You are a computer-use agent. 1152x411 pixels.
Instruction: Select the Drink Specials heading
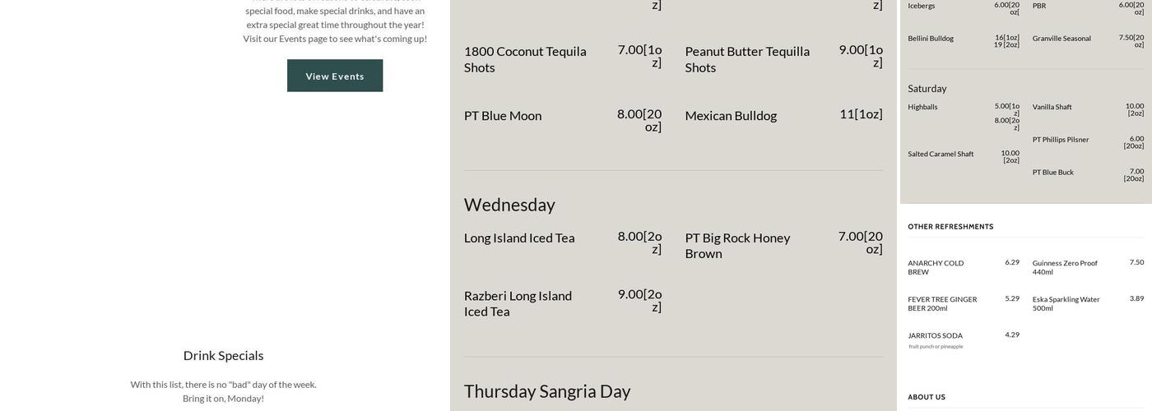(x=223, y=355)
